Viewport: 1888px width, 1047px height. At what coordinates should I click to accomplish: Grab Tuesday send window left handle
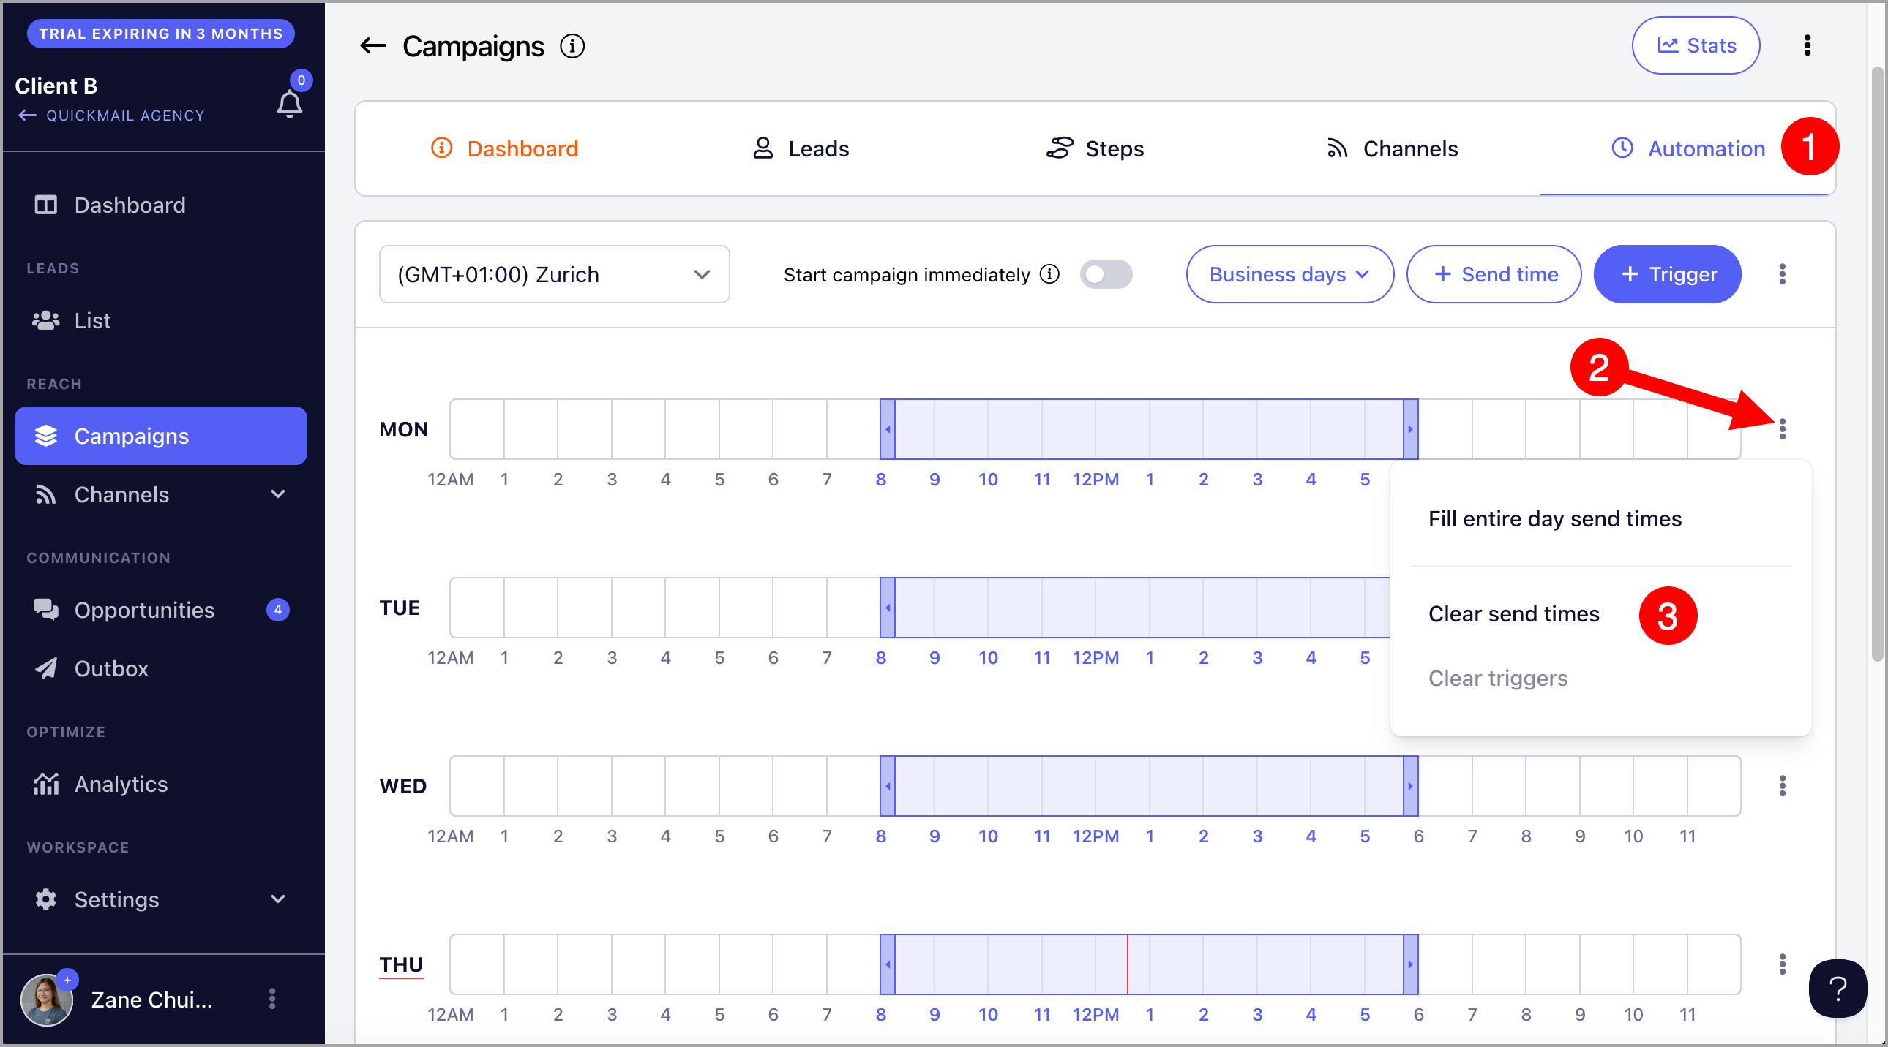(888, 608)
